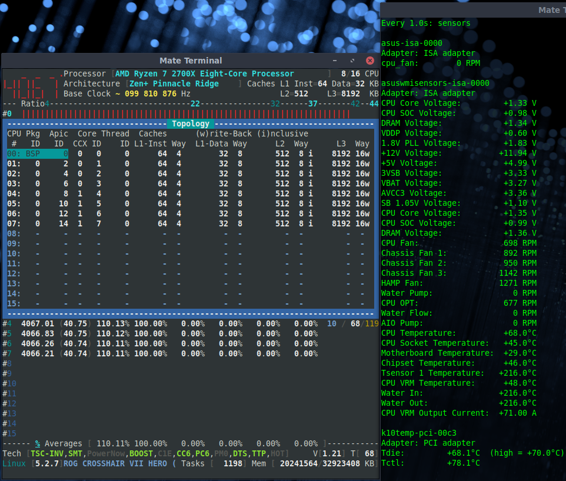Viewport: 566px width, 481px height.
Task: Click core #4 frequency 4067.01
Action: click(38, 323)
